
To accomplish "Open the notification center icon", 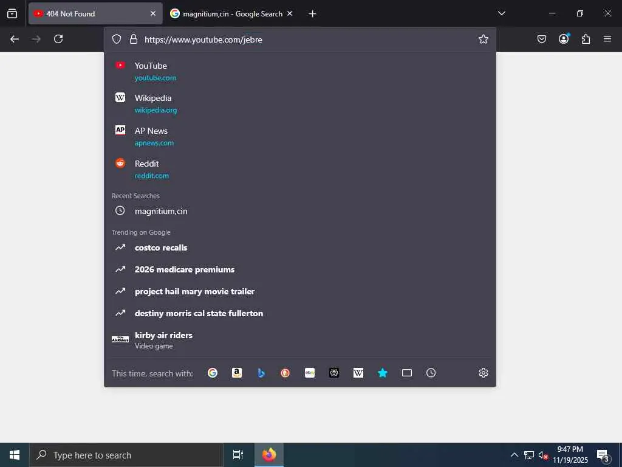I will coord(603,455).
